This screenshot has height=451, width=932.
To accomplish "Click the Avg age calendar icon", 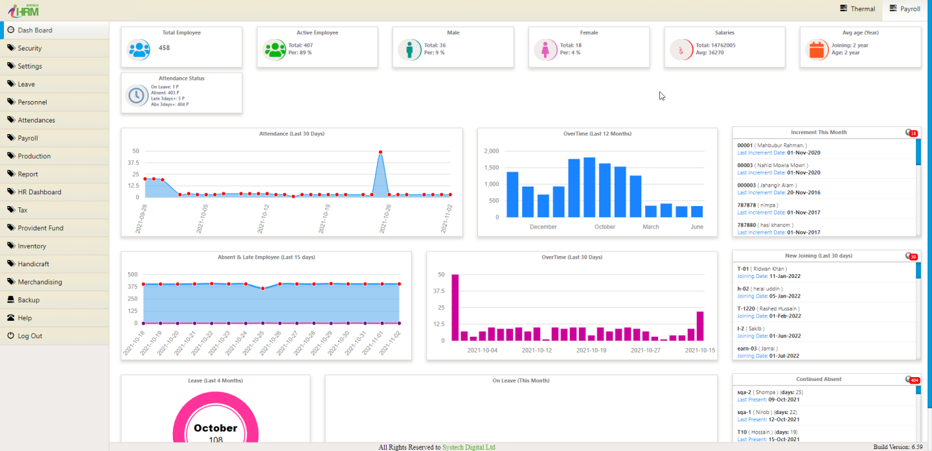I will coord(817,49).
